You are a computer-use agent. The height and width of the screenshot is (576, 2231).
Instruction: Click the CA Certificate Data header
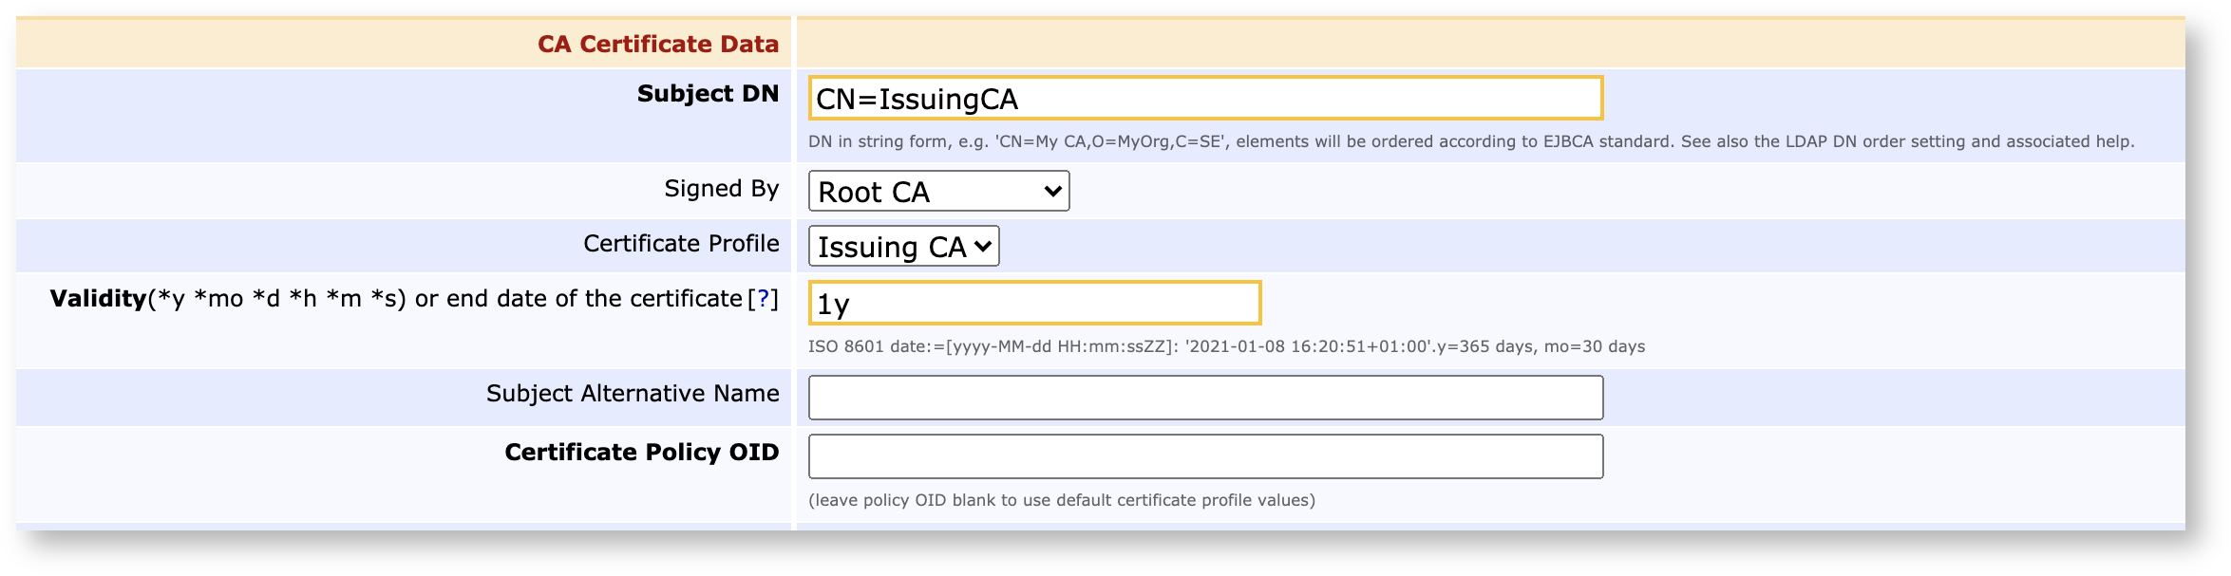[657, 45]
